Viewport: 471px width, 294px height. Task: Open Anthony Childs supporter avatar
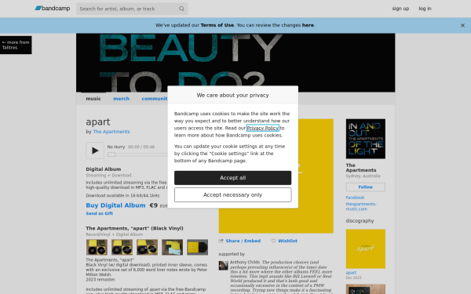(x=223, y=266)
